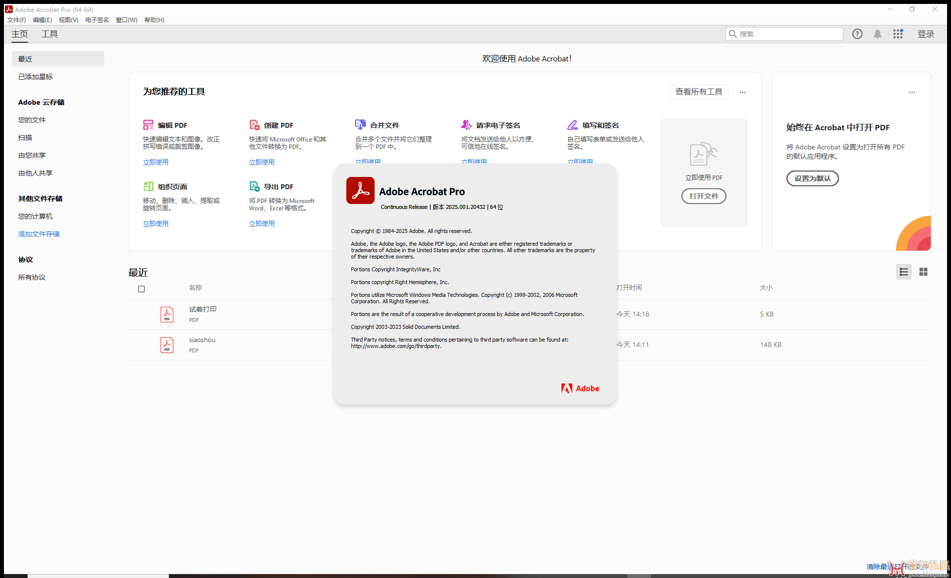Click the file name 试着打印
The width and height of the screenshot is (951, 578).
click(x=203, y=309)
